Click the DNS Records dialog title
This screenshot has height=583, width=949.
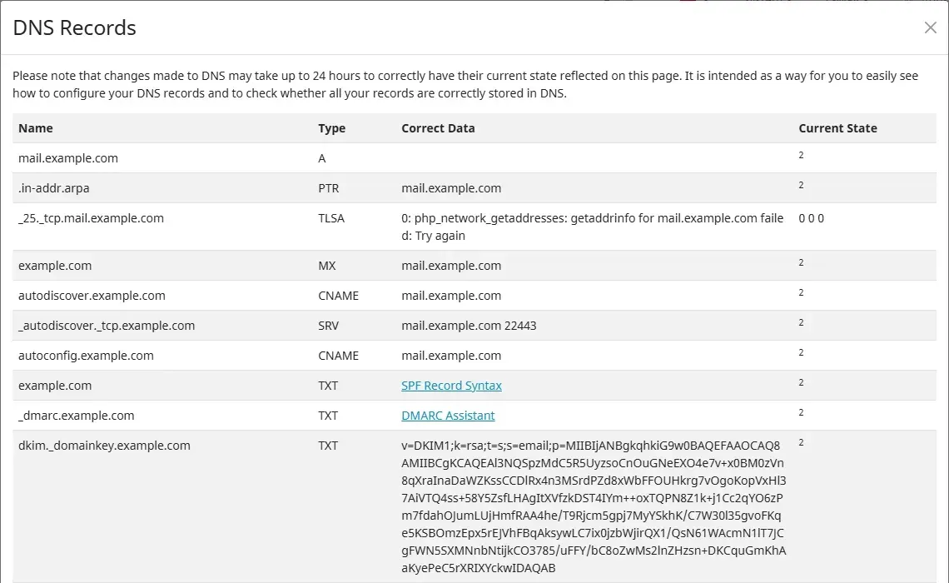pos(74,27)
